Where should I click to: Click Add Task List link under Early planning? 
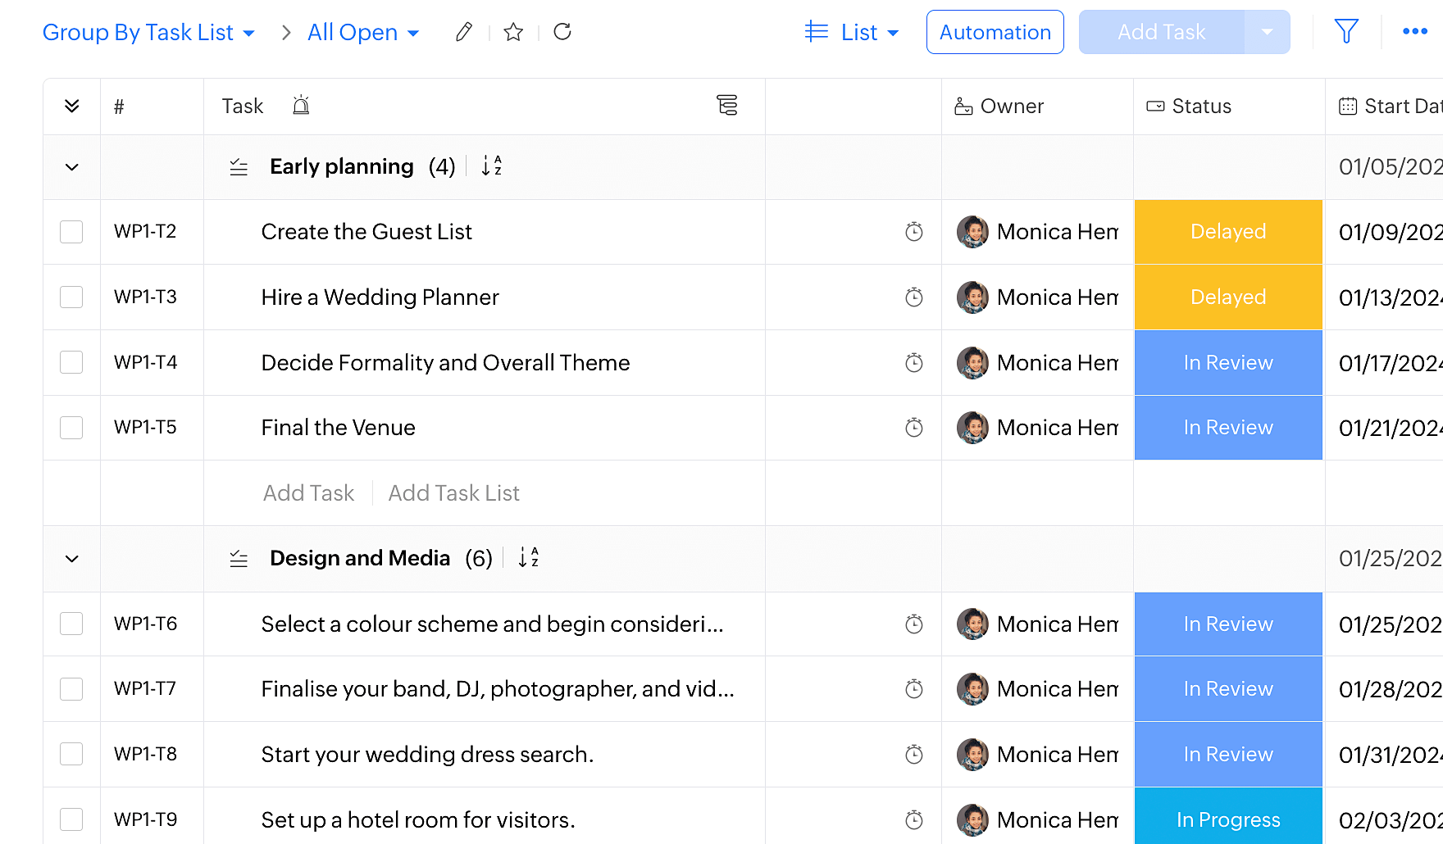(x=453, y=493)
